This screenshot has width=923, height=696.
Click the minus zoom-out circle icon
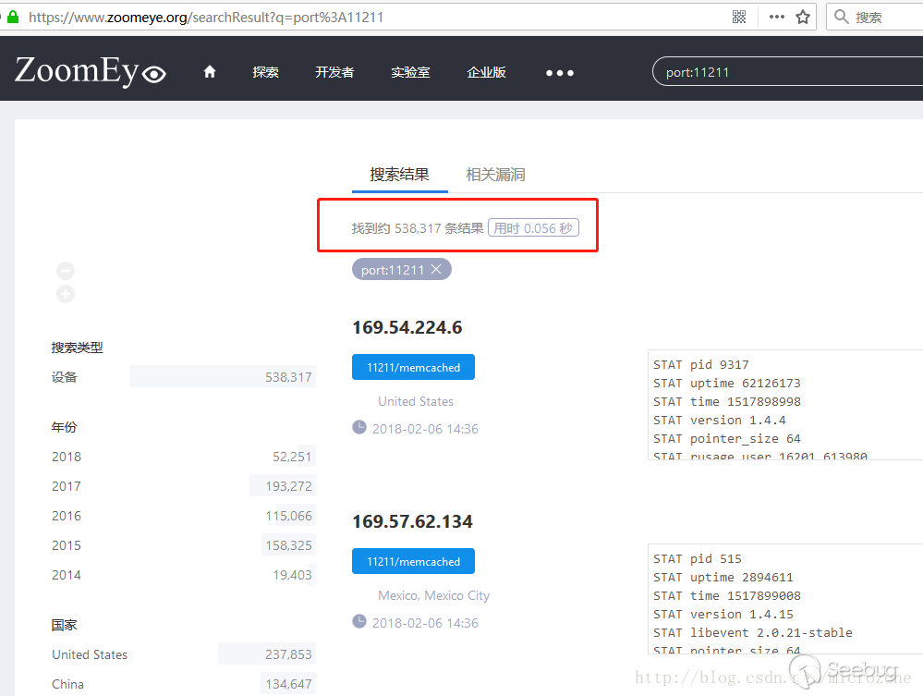point(66,271)
